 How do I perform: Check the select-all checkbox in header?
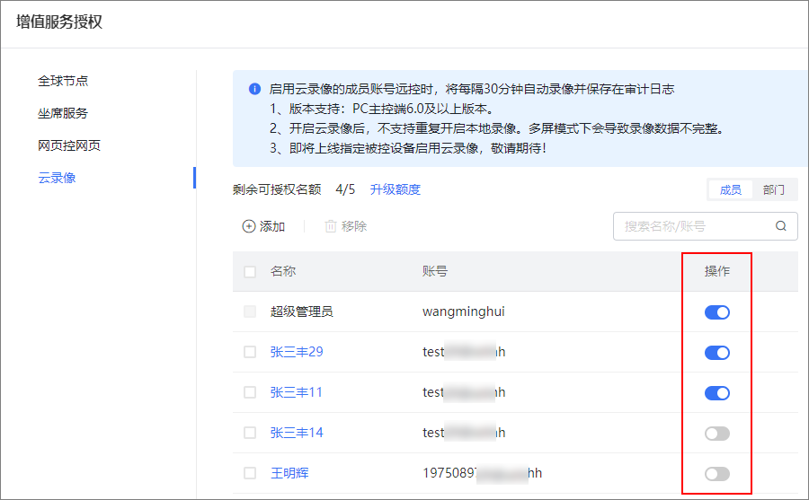click(x=250, y=272)
